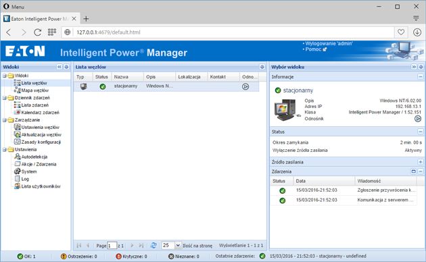The image size is (426, 262).
Task: Open Lista zdarzeń in the tree
Action: 34,105
